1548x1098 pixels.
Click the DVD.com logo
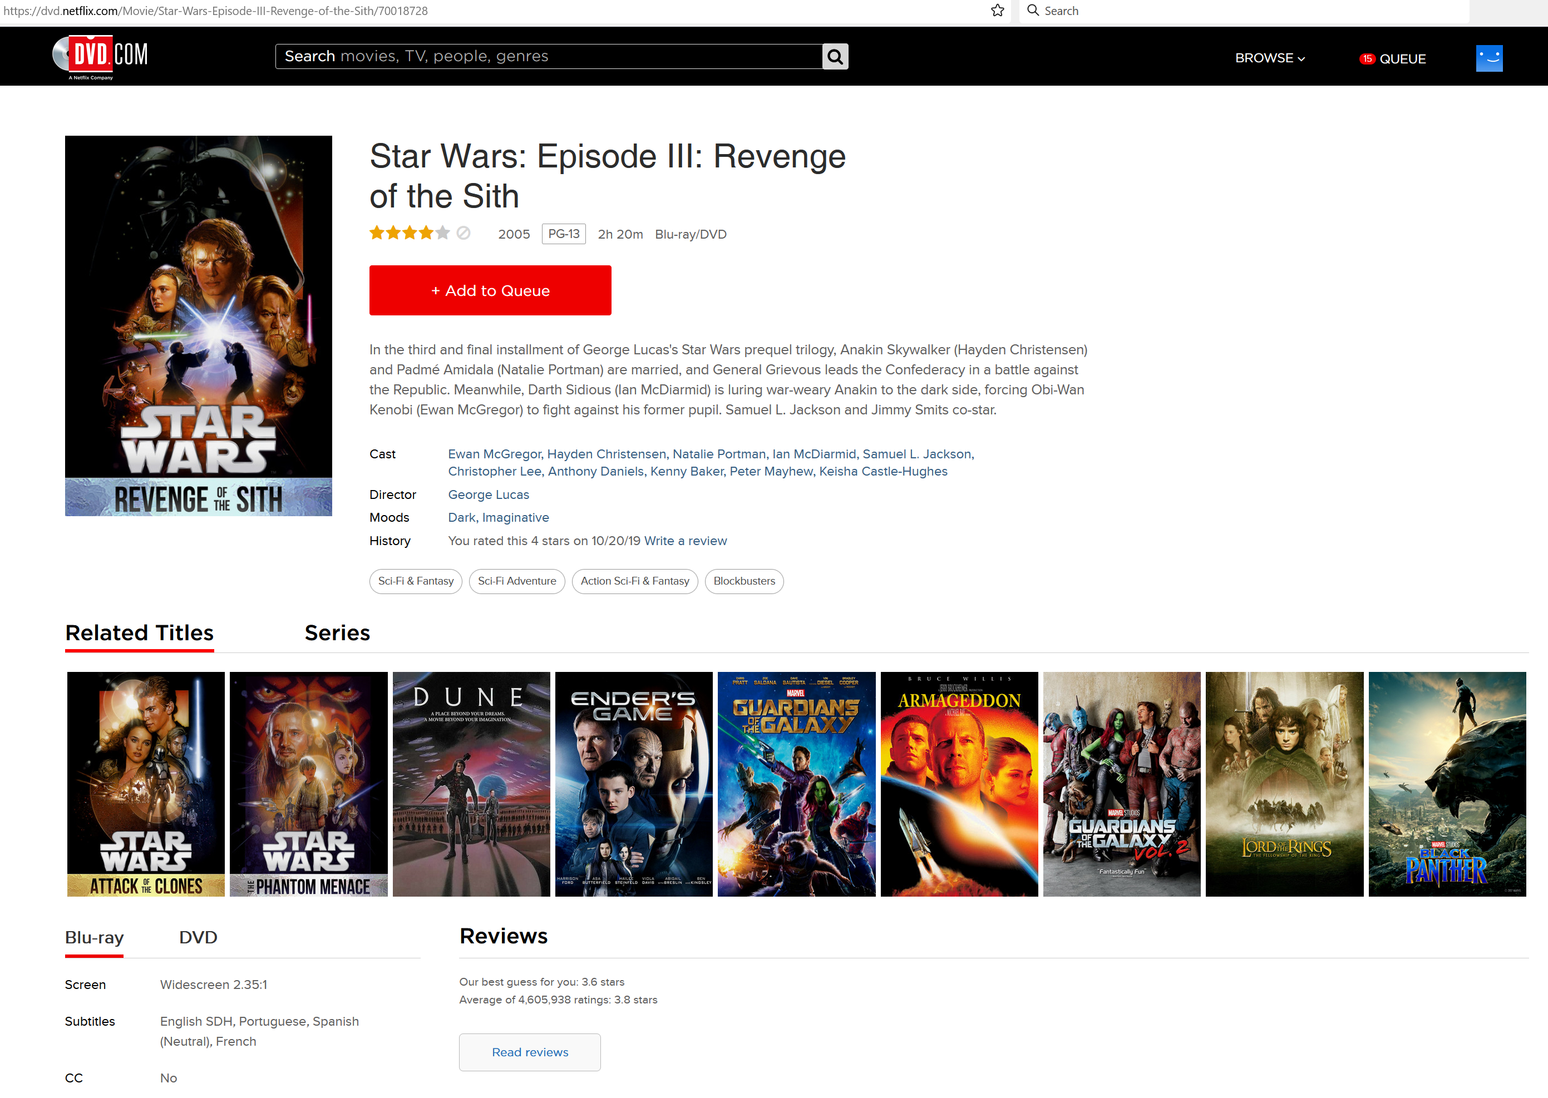pos(100,57)
